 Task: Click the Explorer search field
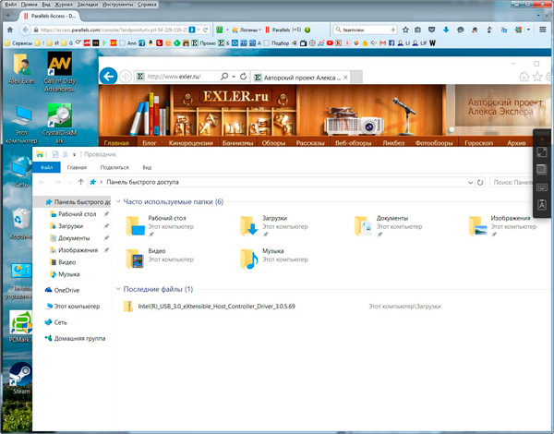click(517, 183)
